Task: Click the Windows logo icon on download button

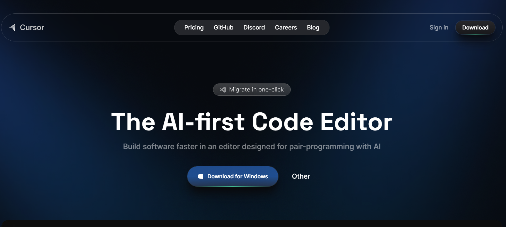Action: pyautogui.click(x=201, y=176)
